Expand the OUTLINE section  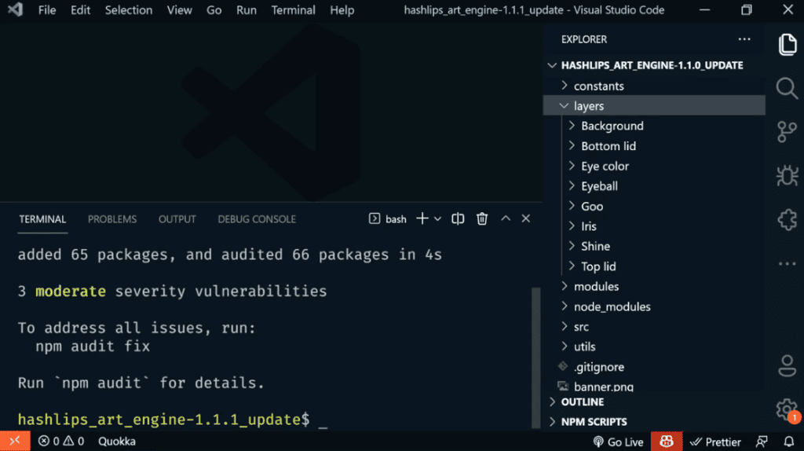[552, 401]
